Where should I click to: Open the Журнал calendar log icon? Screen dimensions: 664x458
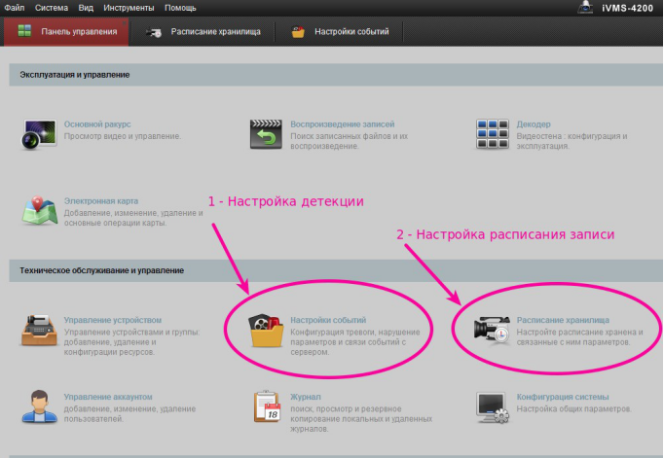point(266,406)
